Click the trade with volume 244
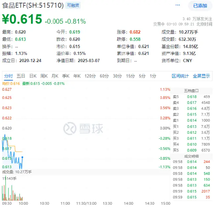This screenshot has height=207, width=214. click(x=191, y=162)
